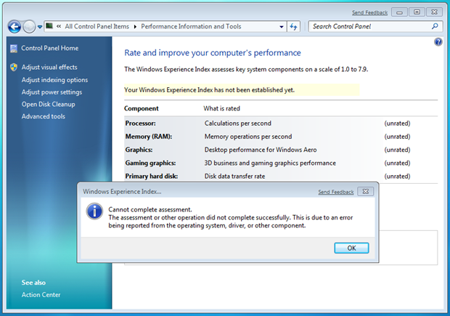Screen dimensions: 450x316
Task: Click the Memory (RAM): row label
Action: point(149,137)
